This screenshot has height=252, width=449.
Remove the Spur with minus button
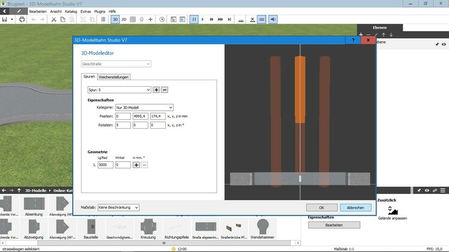pyautogui.click(x=165, y=90)
